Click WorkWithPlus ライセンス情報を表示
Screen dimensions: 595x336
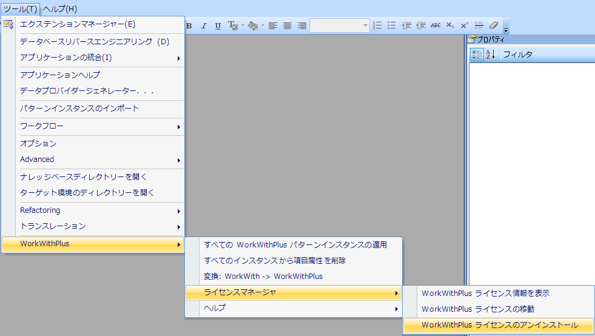point(485,293)
